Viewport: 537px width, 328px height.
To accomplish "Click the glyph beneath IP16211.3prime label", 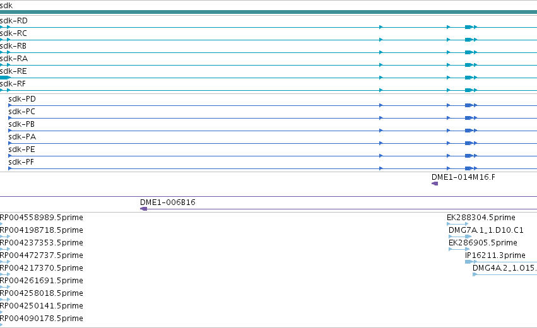I will coord(501,262).
